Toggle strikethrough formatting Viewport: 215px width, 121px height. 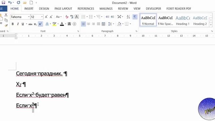[x=30, y=24]
